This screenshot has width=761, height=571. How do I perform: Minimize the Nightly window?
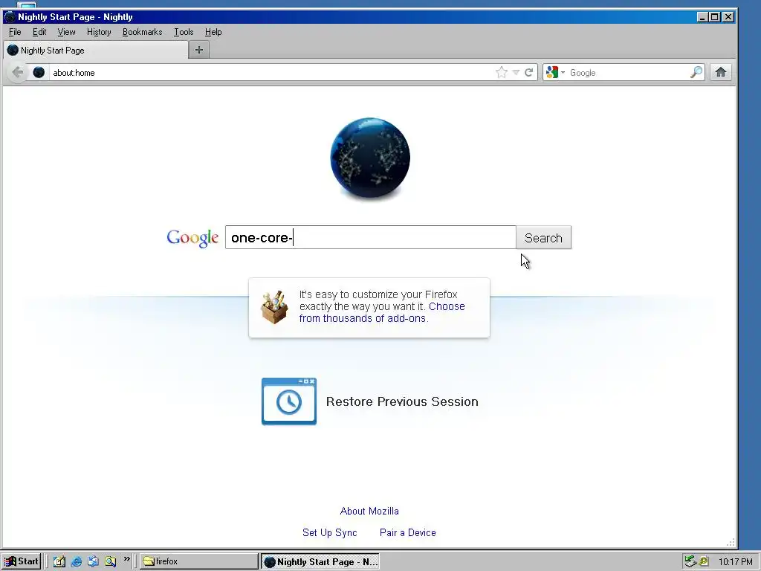tap(702, 17)
